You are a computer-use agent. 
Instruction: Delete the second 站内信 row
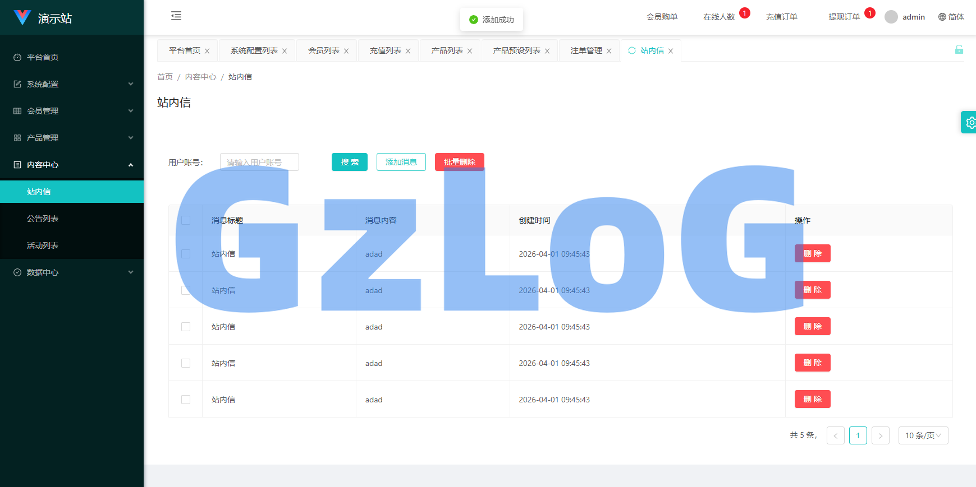pos(813,290)
